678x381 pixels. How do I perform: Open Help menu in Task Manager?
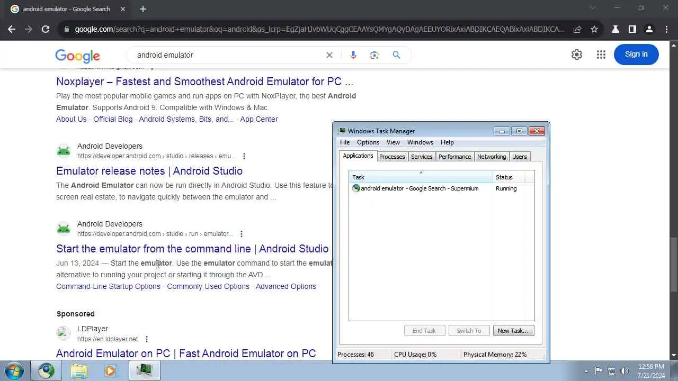447,142
